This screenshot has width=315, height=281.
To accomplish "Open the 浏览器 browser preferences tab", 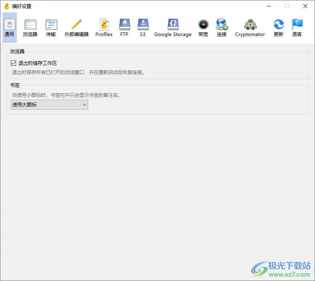I will click(30, 28).
